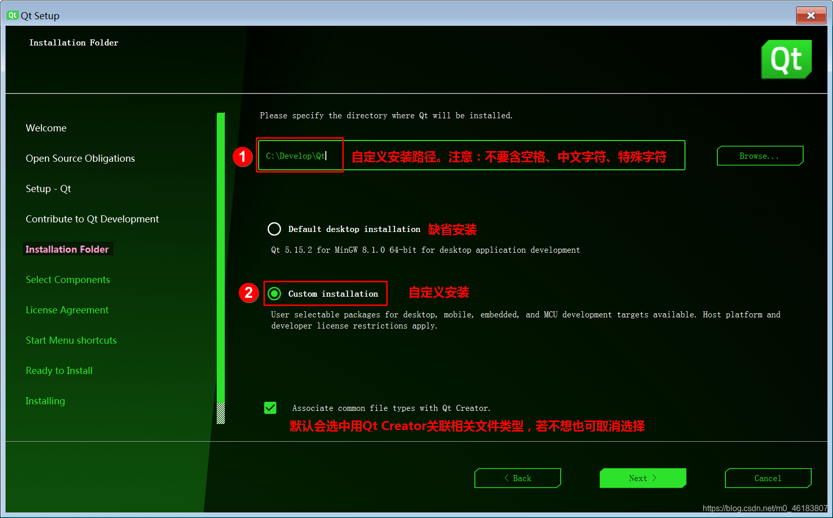Click 'Qt 5.15.2 for MinGW 8.1.0' description
This screenshot has height=518, width=833.
point(425,250)
